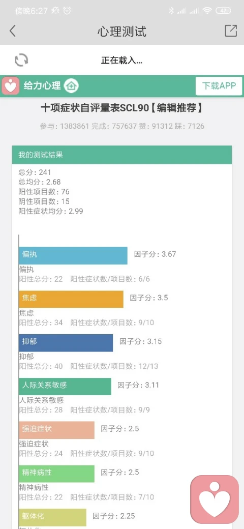Open the green home badge icon
This screenshot has height=529, width=244.
(x=71, y=85)
